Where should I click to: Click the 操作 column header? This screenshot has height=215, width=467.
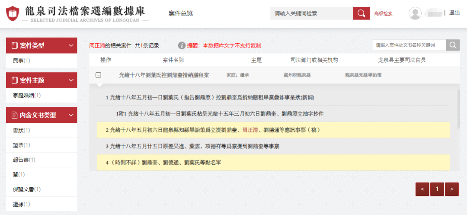pyautogui.click(x=106, y=60)
